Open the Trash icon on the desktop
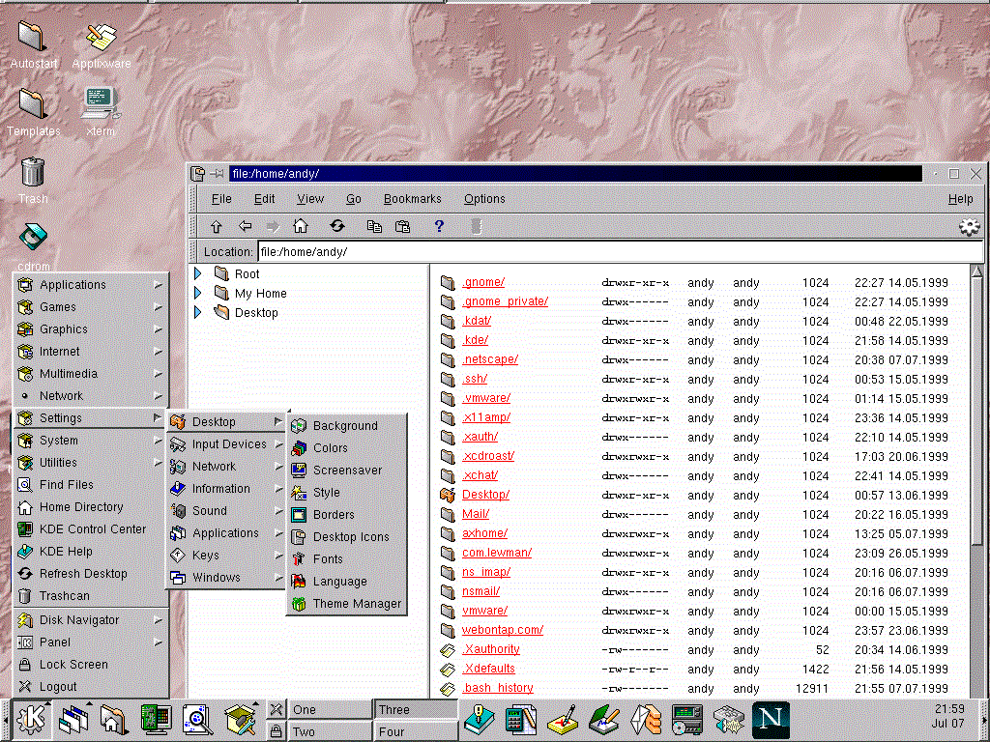This screenshot has height=742, width=990. tap(33, 172)
